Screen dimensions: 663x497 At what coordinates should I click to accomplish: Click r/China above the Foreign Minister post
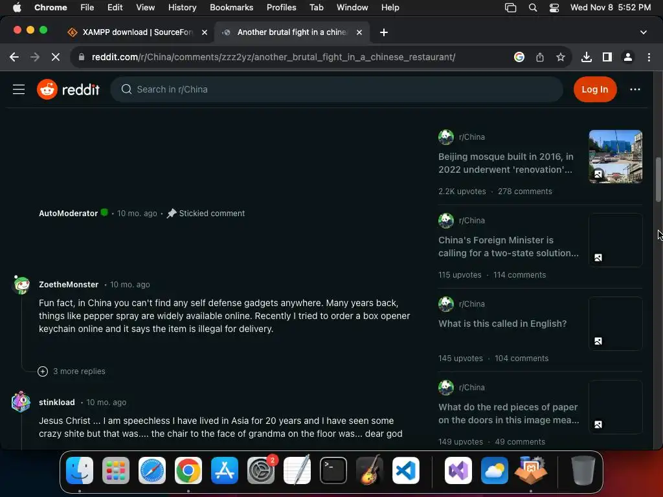471,221
